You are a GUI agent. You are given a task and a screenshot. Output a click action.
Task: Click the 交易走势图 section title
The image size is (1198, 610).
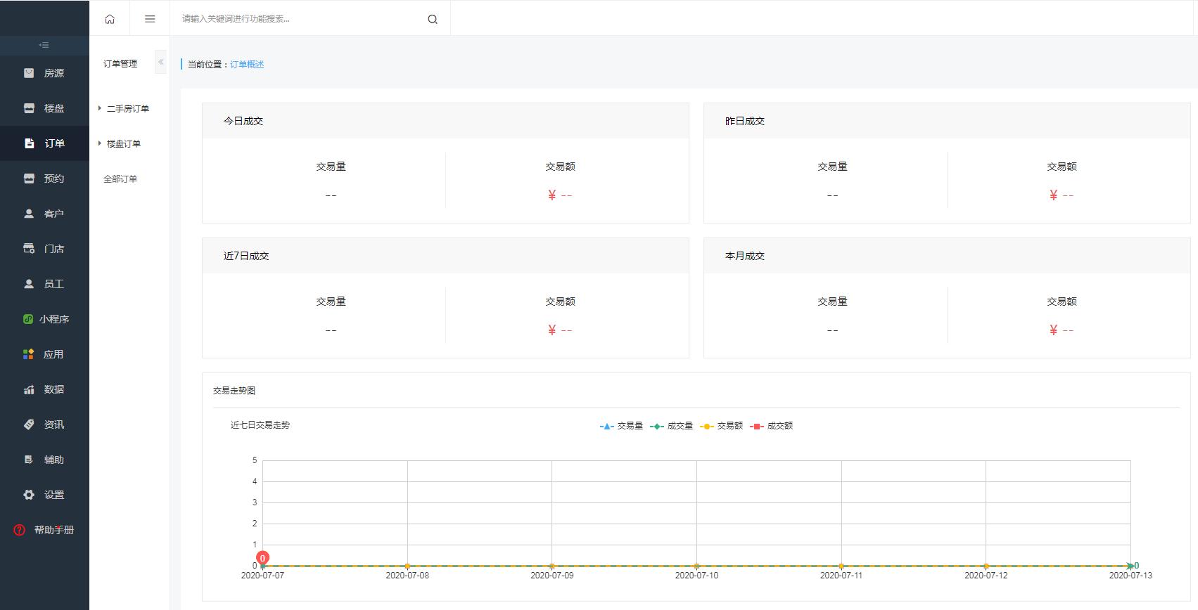point(234,391)
